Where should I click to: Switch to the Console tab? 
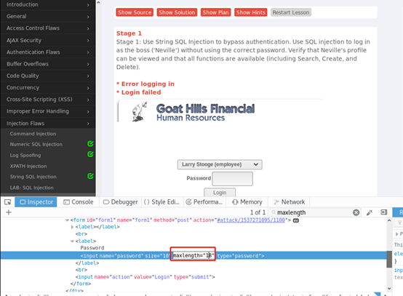point(78,202)
